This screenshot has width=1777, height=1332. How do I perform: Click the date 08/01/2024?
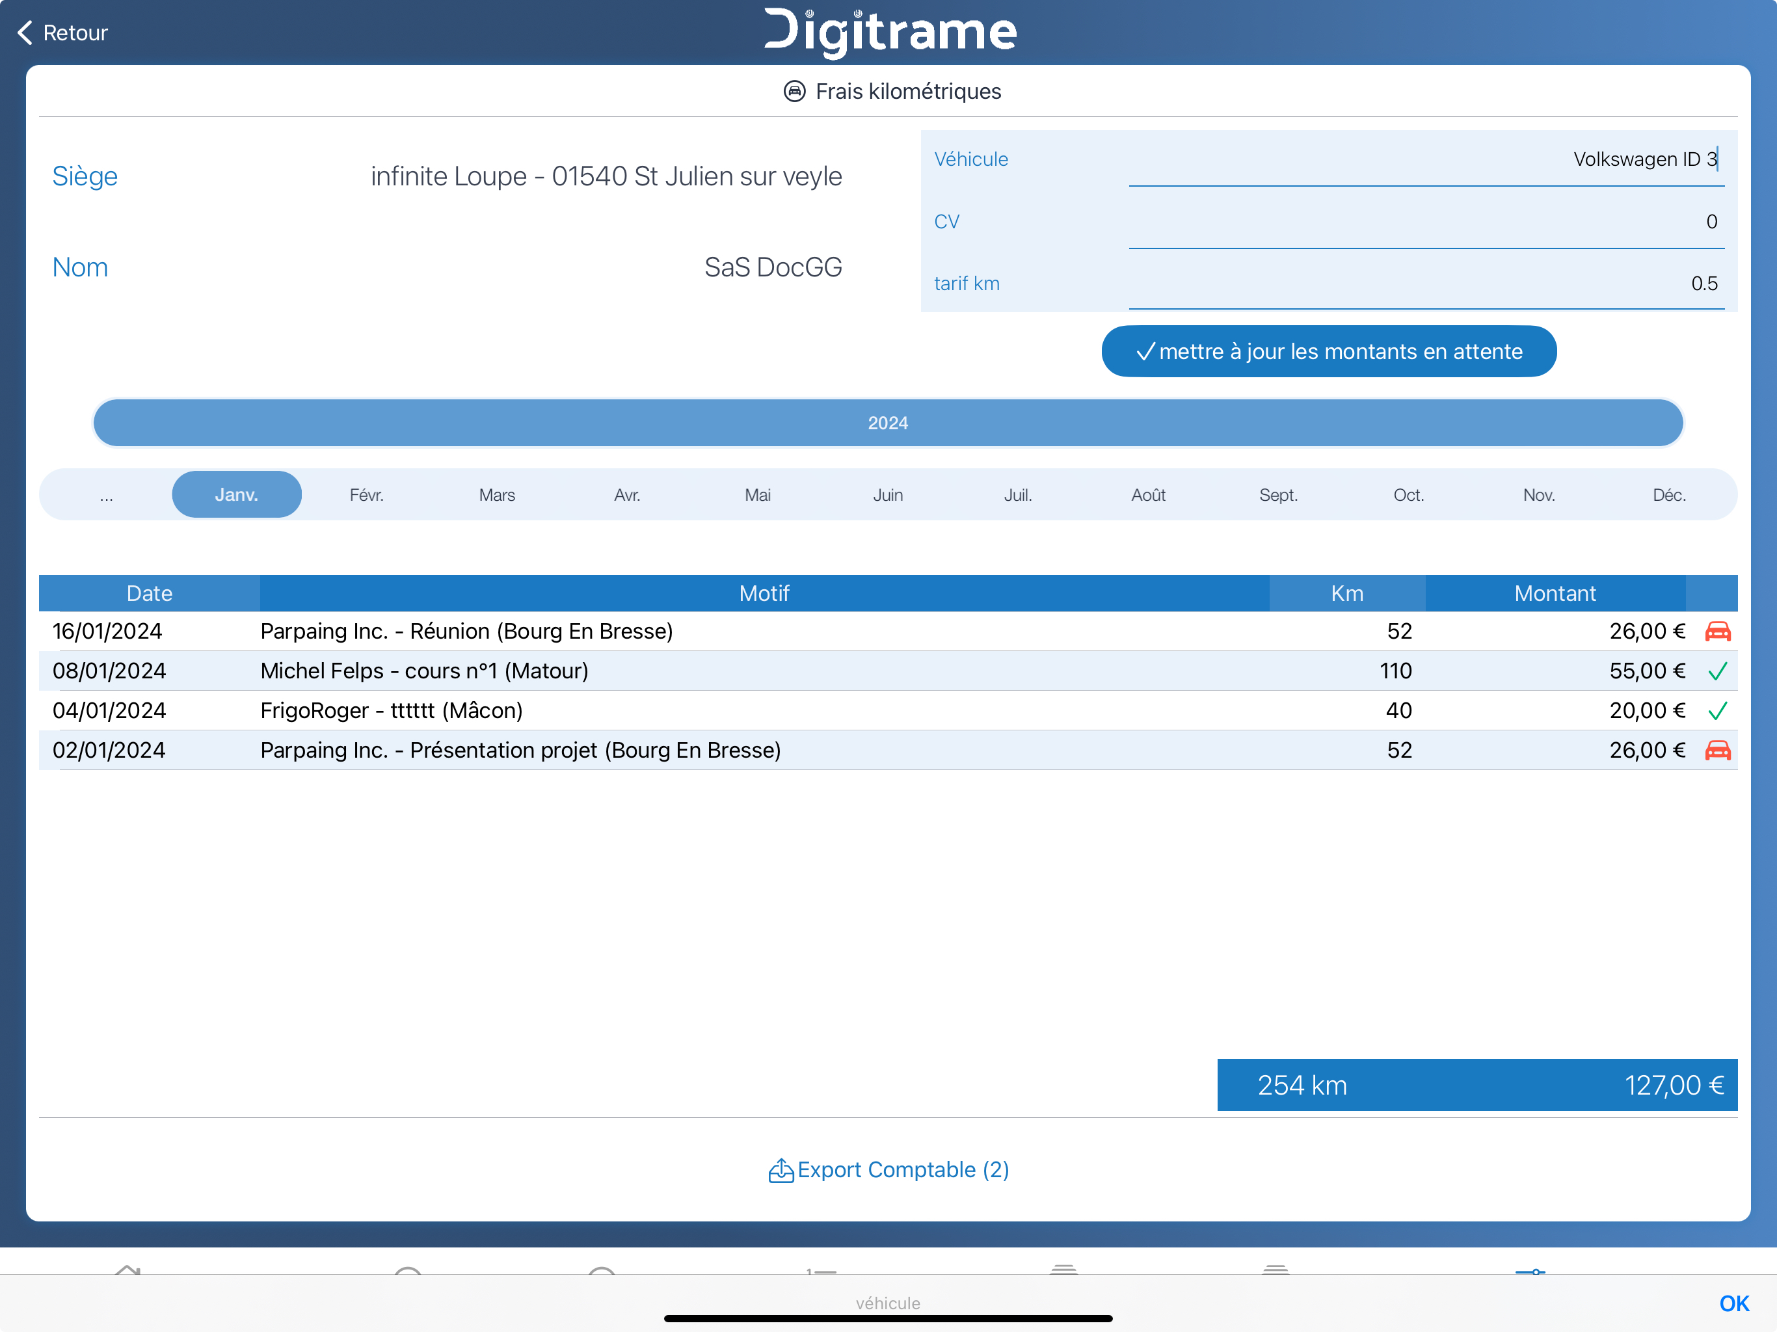click(x=109, y=671)
